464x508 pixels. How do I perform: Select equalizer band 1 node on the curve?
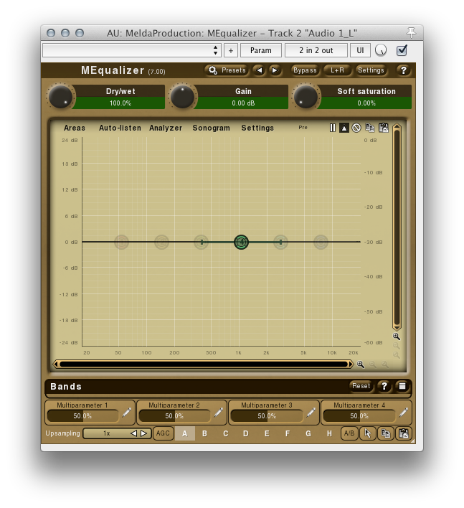[x=121, y=242]
